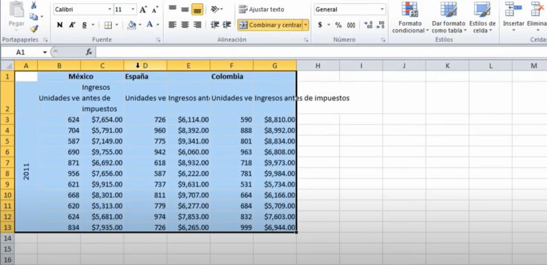Toggle bold N formatting
Screen dimensions: 547x265
click(x=60, y=25)
